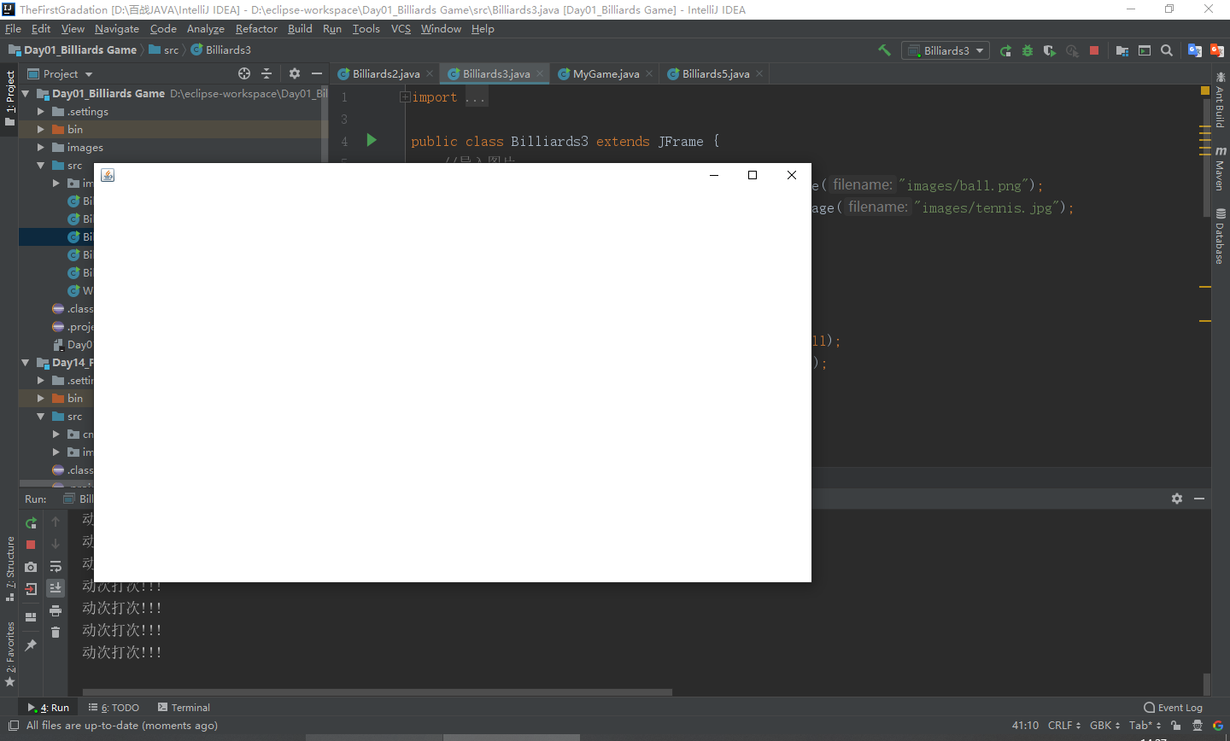Toggle read-only lock icon in status bar

tap(1176, 726)
